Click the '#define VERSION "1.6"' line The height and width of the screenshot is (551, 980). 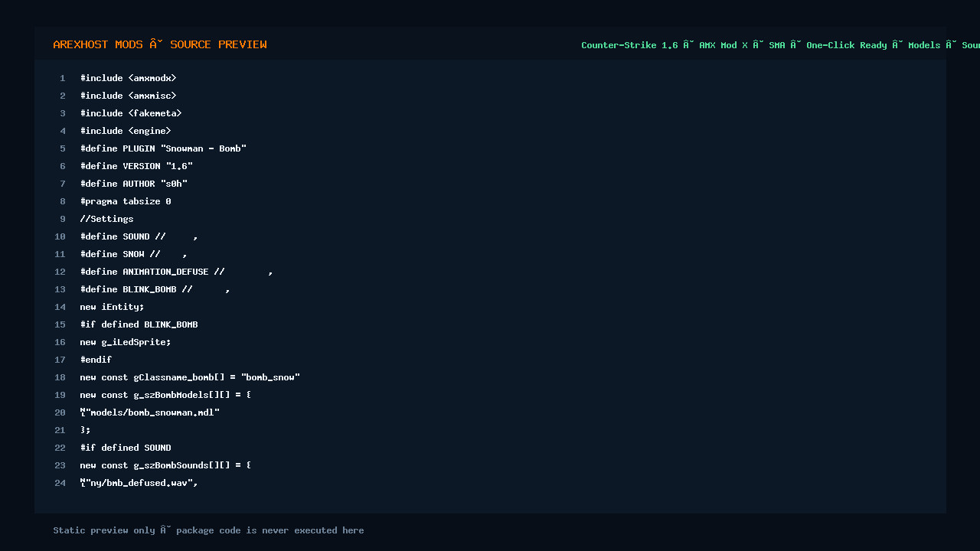[x=136, y=166]
